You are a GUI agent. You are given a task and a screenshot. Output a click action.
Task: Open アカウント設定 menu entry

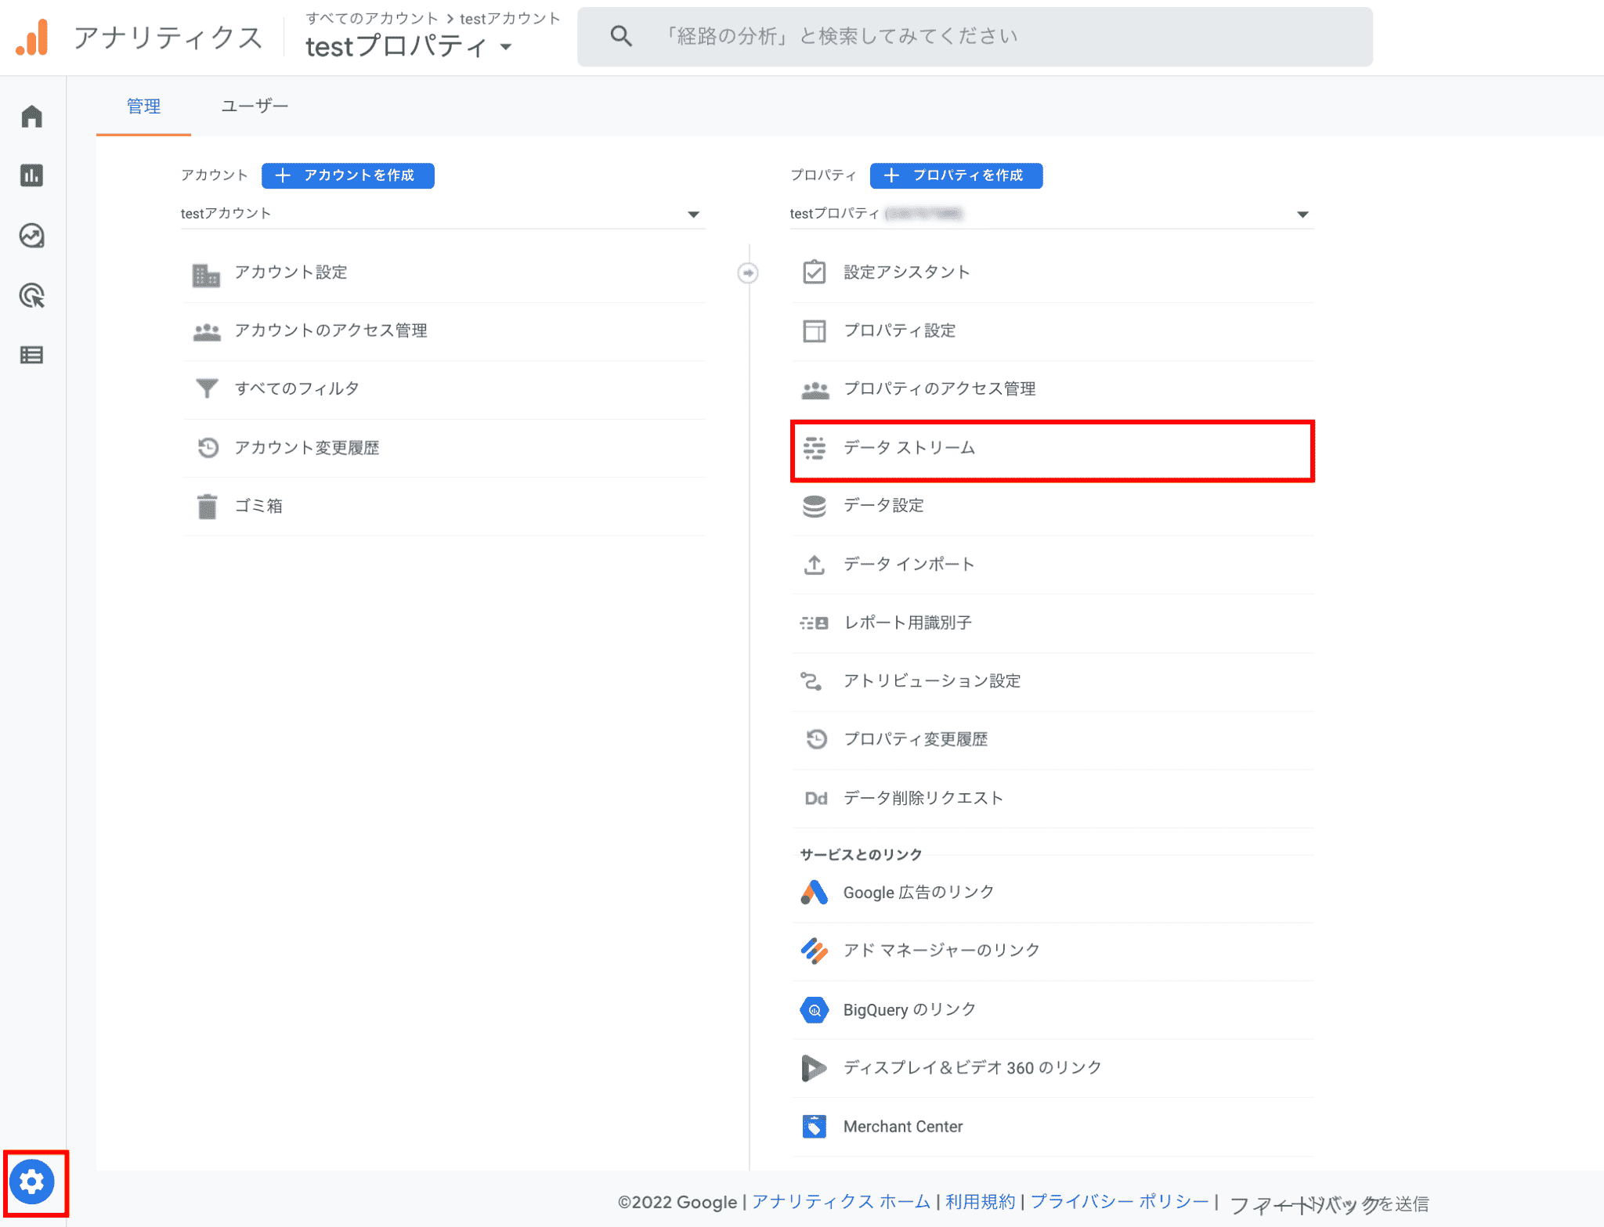pyautogui.click(x=444, y=273)
